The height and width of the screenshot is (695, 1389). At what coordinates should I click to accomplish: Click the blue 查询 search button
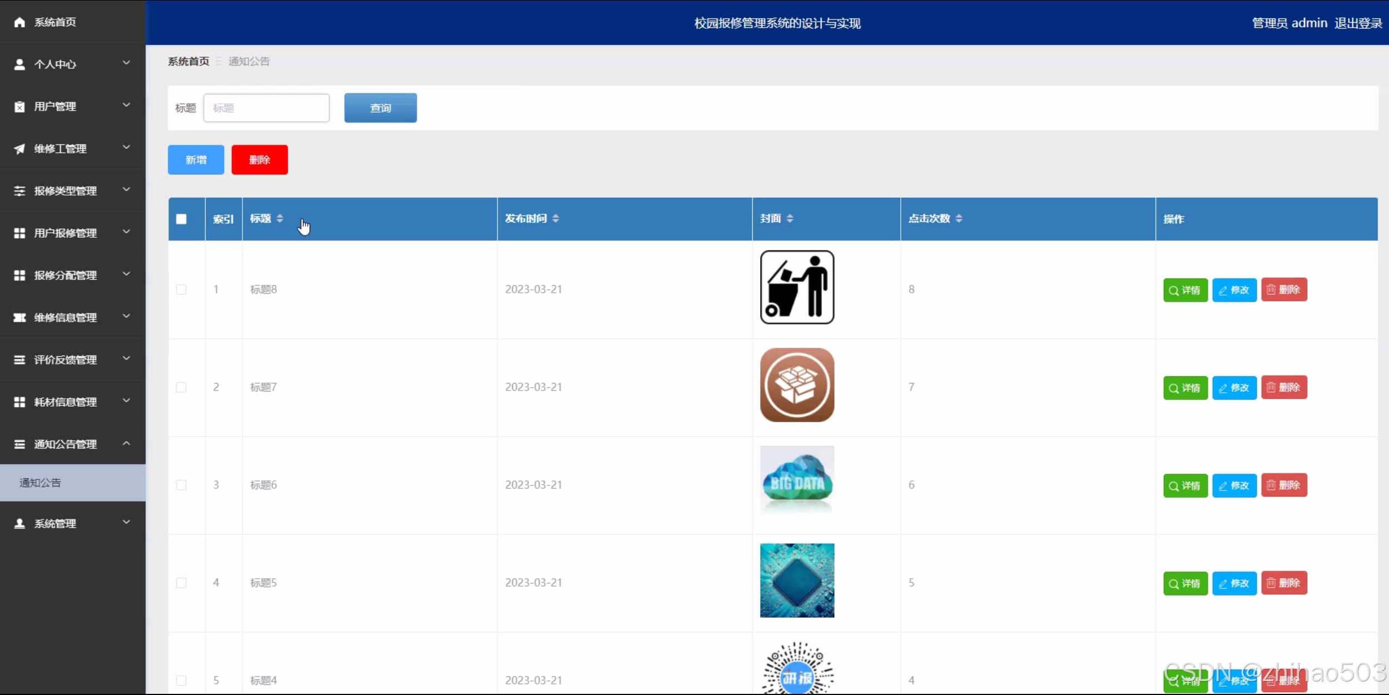(x=380, y=108)
